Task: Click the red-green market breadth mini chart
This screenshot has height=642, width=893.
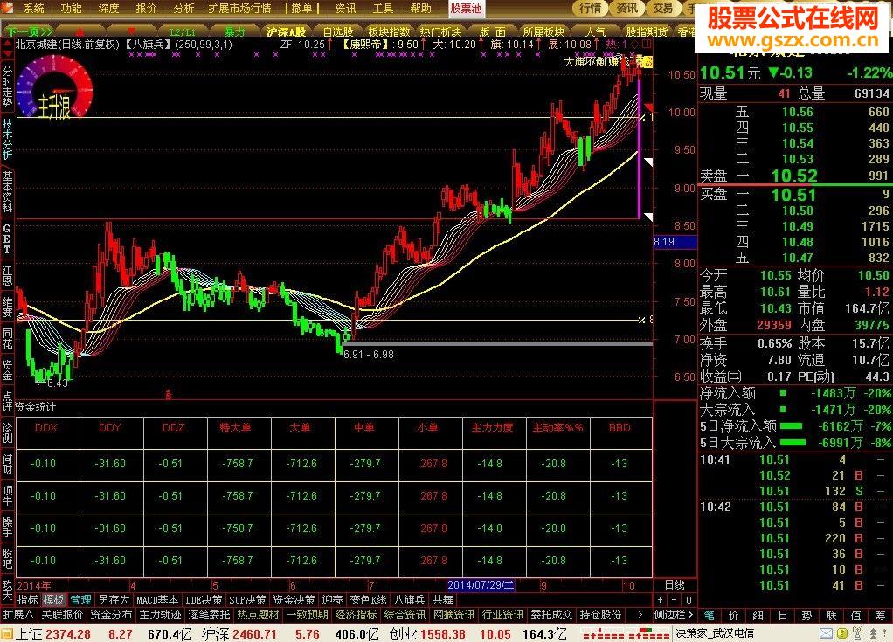Action: [x=625, y=634]
